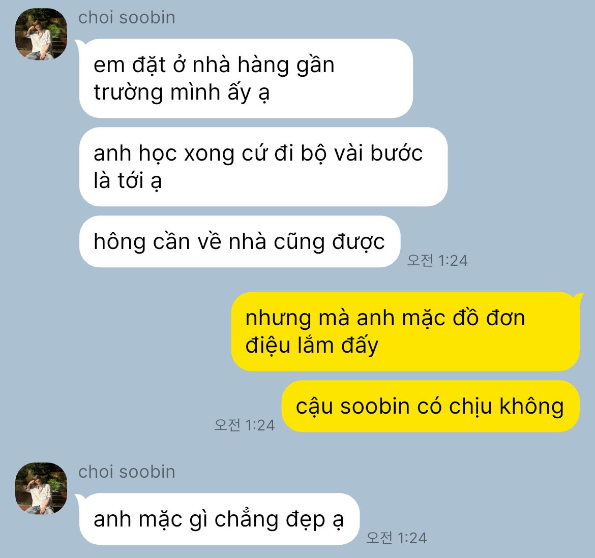The height and width of the screenshot is (558, 595).
Task: Click the word "không" in yellow bubble
Action: (531, 406)
